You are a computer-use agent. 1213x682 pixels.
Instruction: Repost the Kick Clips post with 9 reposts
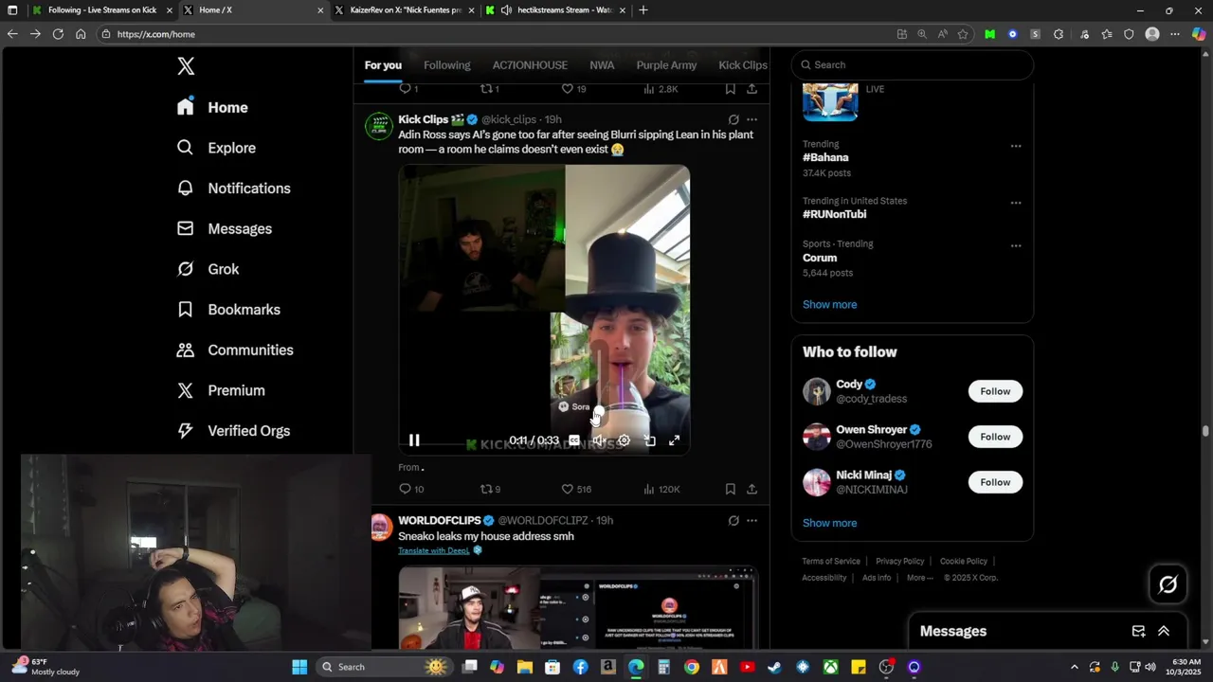(x=490, y=489)
